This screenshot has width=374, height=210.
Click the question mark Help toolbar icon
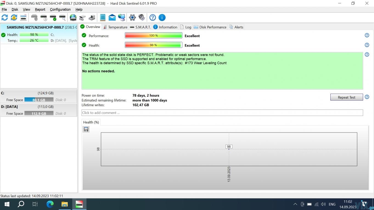[153, 18]
